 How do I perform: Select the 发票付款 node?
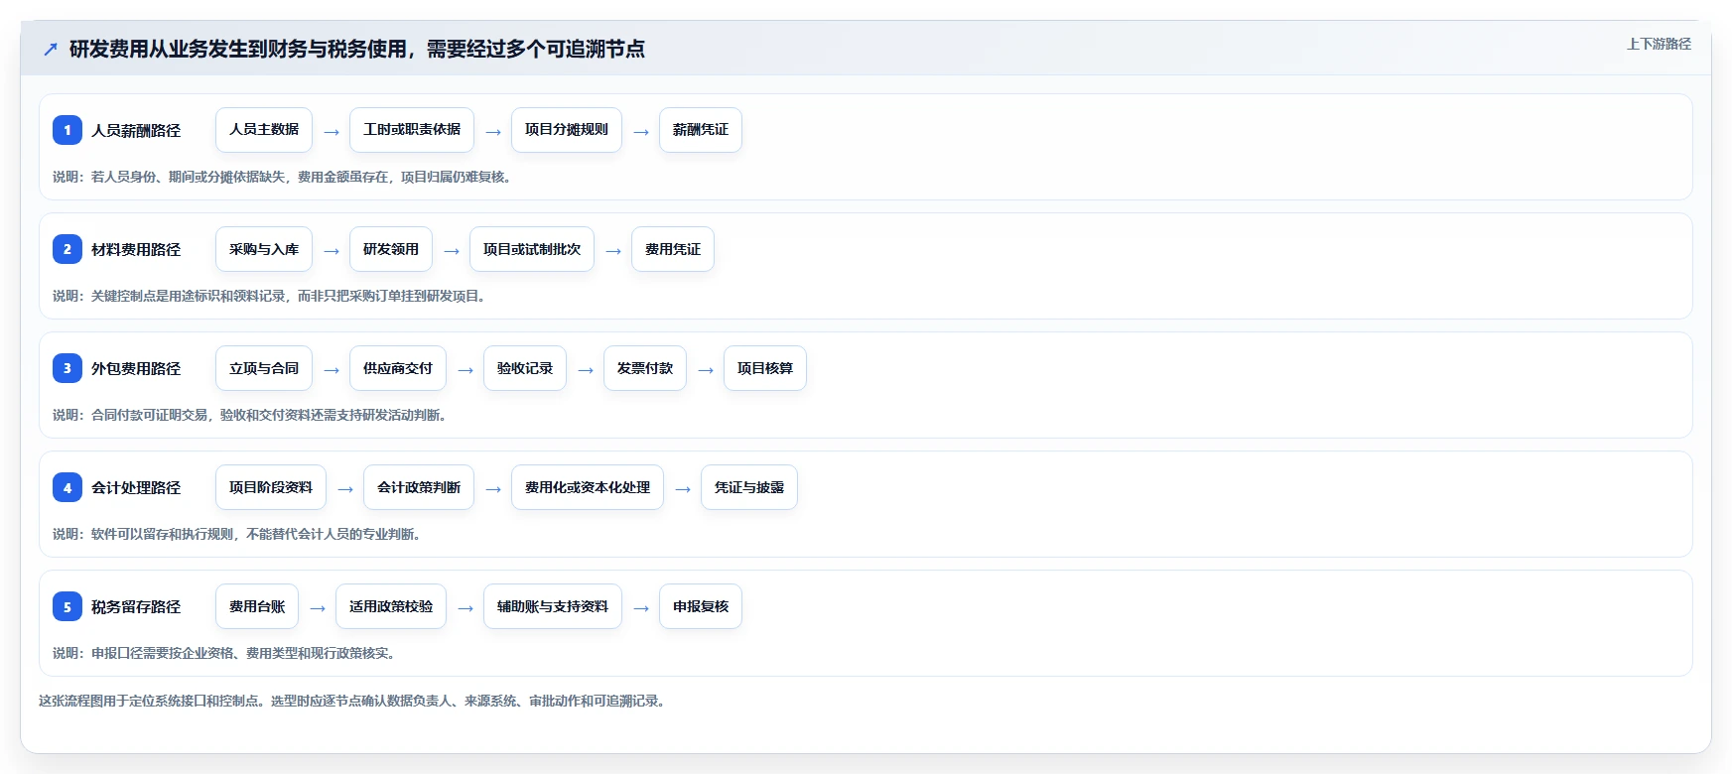pos(645,368)
